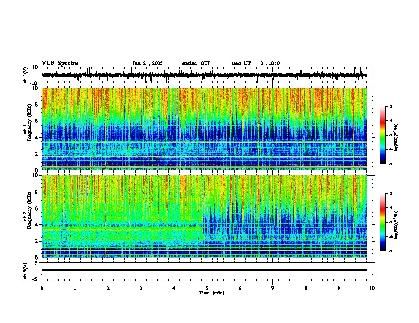Select the ch.2 color scale bar
Image resolution: width=419 pixels, height=323 pixels.
point(382,222)
